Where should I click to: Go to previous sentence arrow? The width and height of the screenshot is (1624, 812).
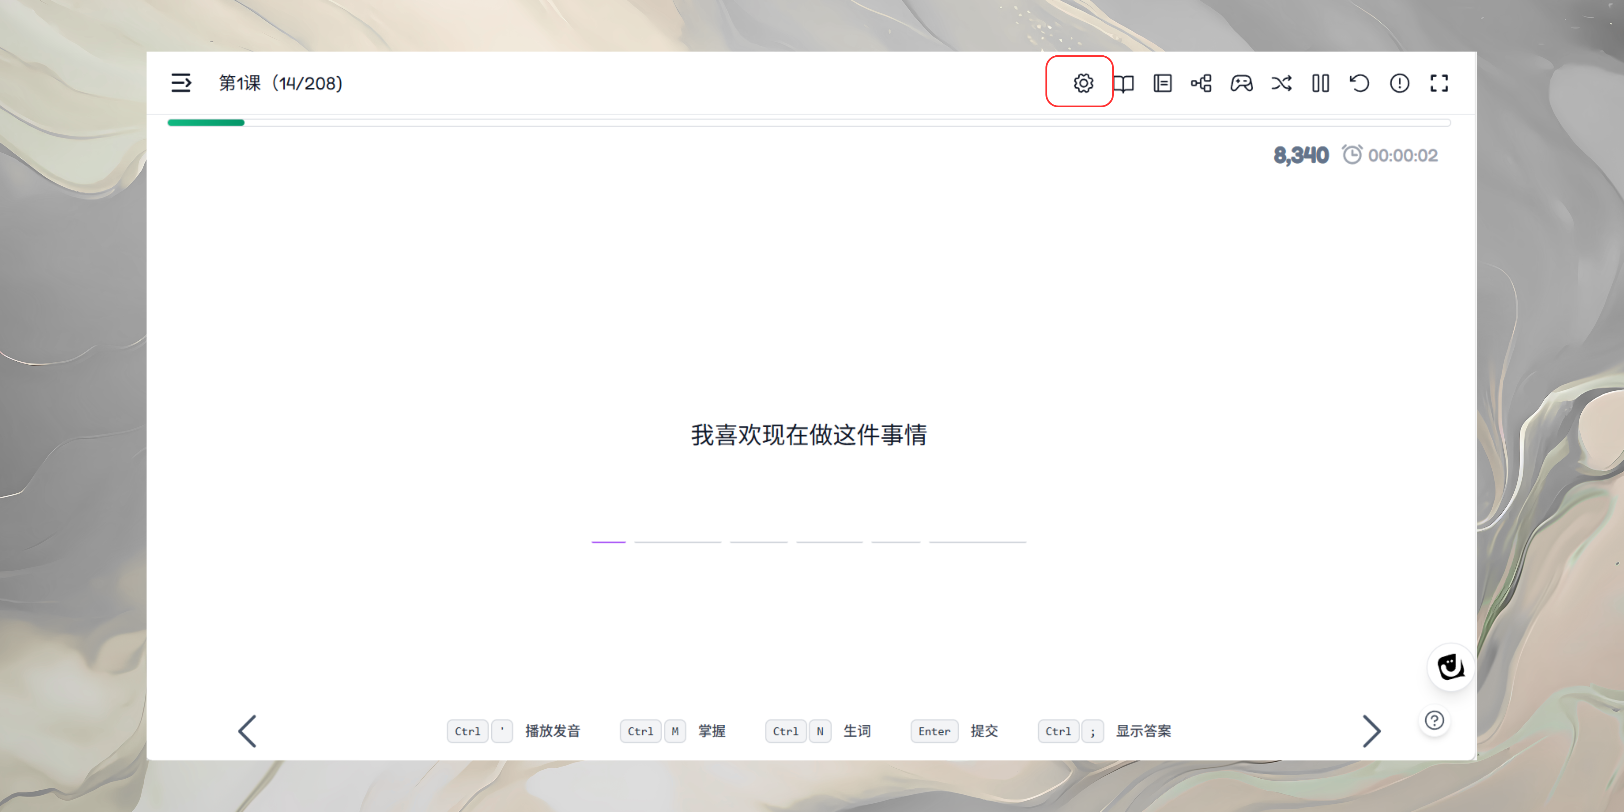pos(247,731)
